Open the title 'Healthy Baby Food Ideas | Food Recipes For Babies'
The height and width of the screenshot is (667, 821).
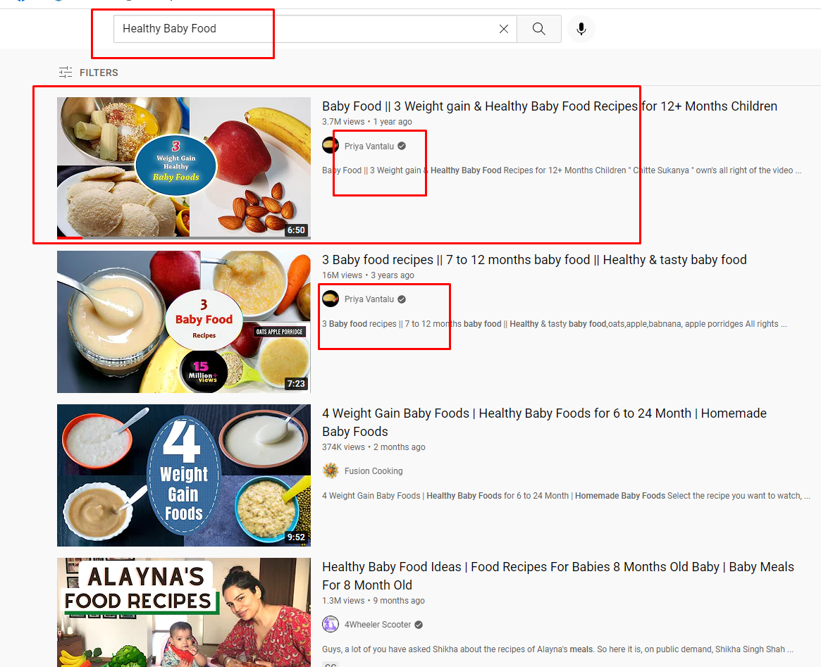[557, 575]
